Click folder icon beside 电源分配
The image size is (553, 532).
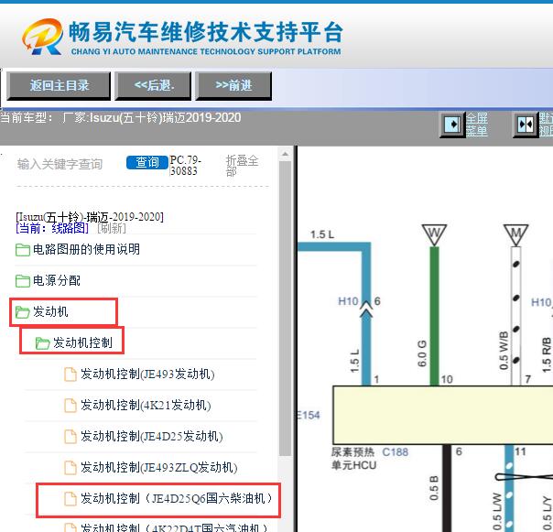23,281
